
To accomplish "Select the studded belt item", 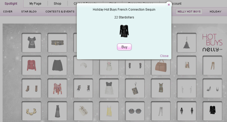I will 57,43.
